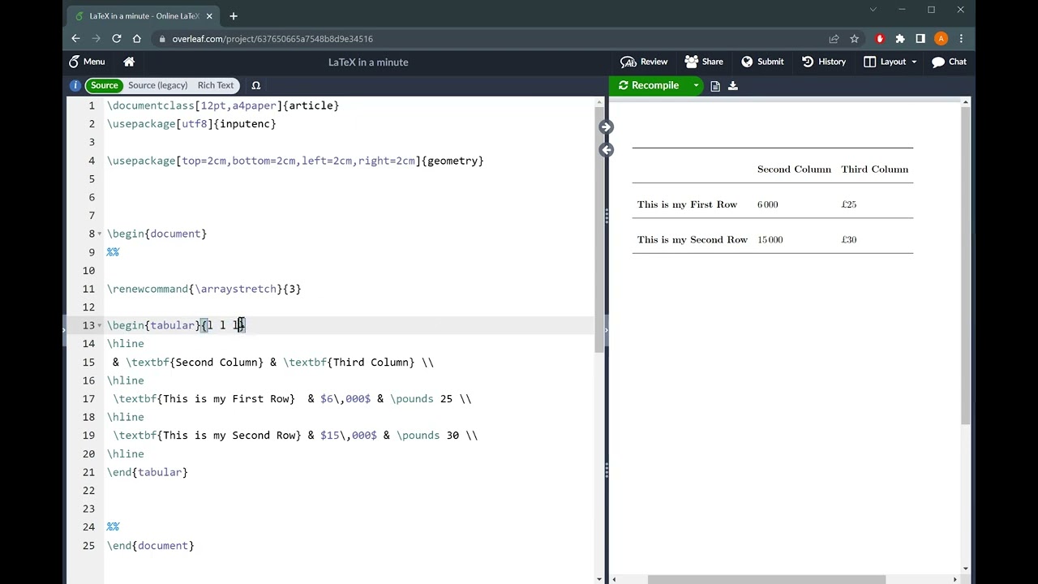This screenshot has width=1038, height=584.
Task: Click line number 19 in the gutter
Action: (88, 436)
